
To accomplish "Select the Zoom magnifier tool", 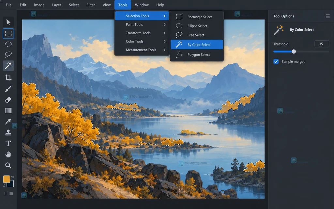I will pyautogui.click(x=8, y=165).
